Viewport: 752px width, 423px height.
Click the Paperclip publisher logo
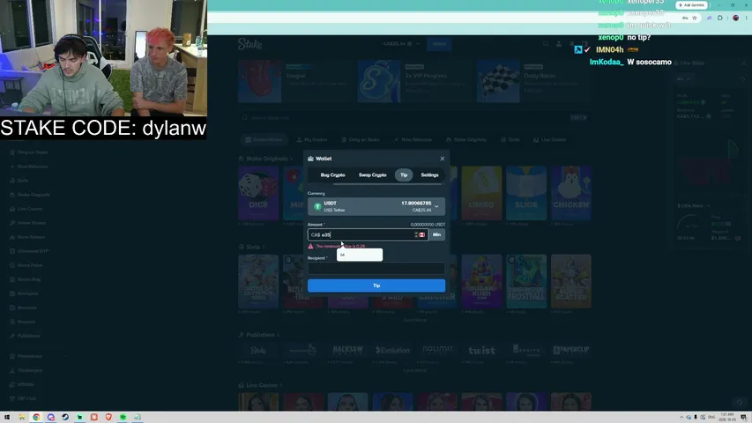pos(570,351)
